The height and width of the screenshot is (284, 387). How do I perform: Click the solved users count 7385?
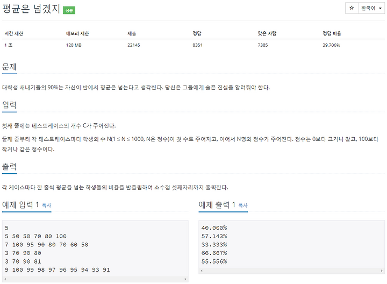pos(263,45)
